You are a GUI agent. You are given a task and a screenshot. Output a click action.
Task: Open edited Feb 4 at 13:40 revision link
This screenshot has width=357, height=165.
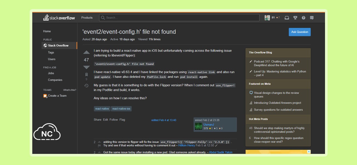(164, 120)
